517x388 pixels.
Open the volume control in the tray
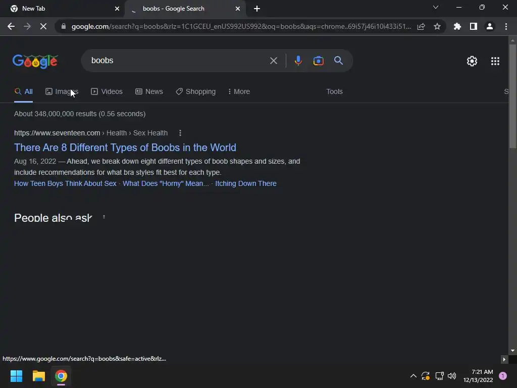coord(452,376)
